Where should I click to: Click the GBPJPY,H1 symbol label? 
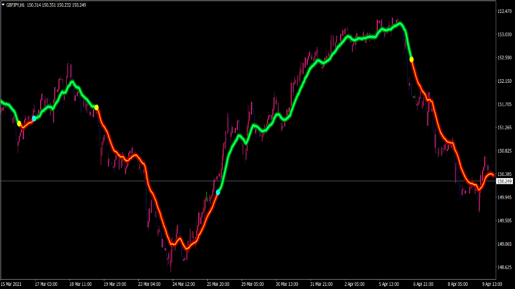pos(15,5)
